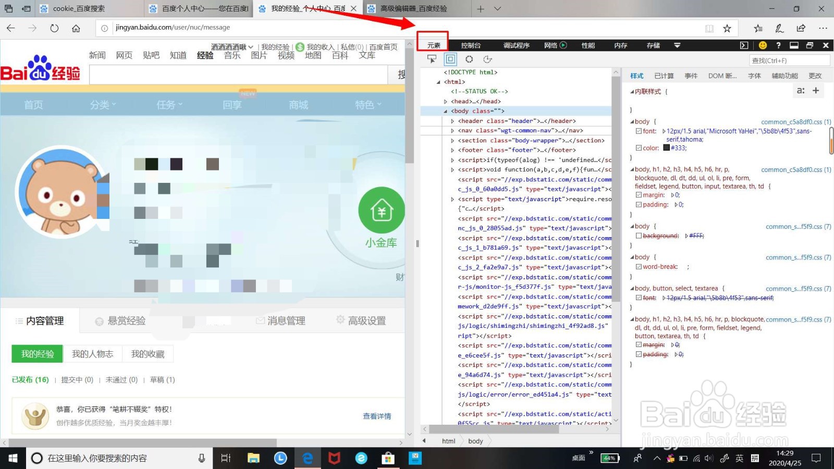
Task: Switch to the 控制台 console tab
Action: pos(471,45)
